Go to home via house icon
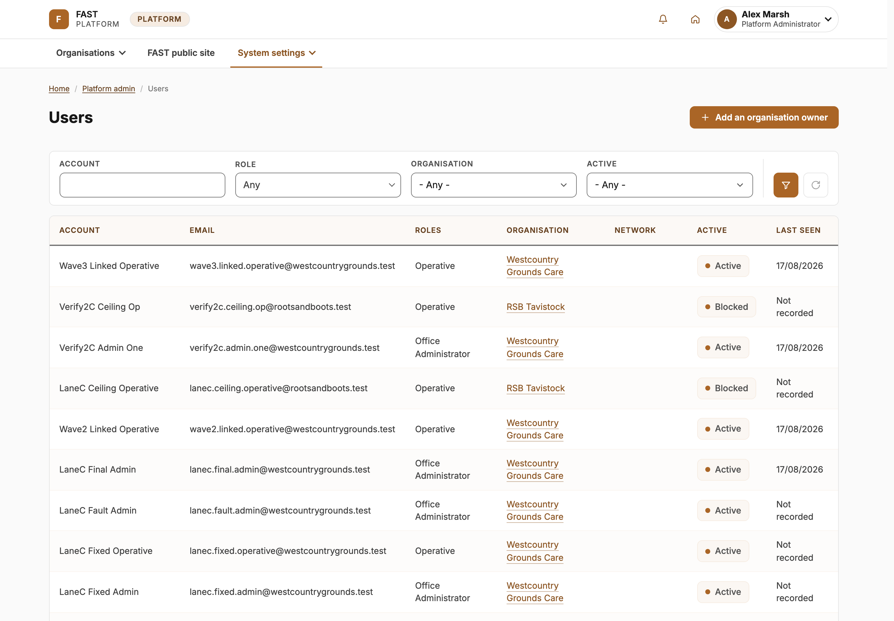 (x=695, y=19)
